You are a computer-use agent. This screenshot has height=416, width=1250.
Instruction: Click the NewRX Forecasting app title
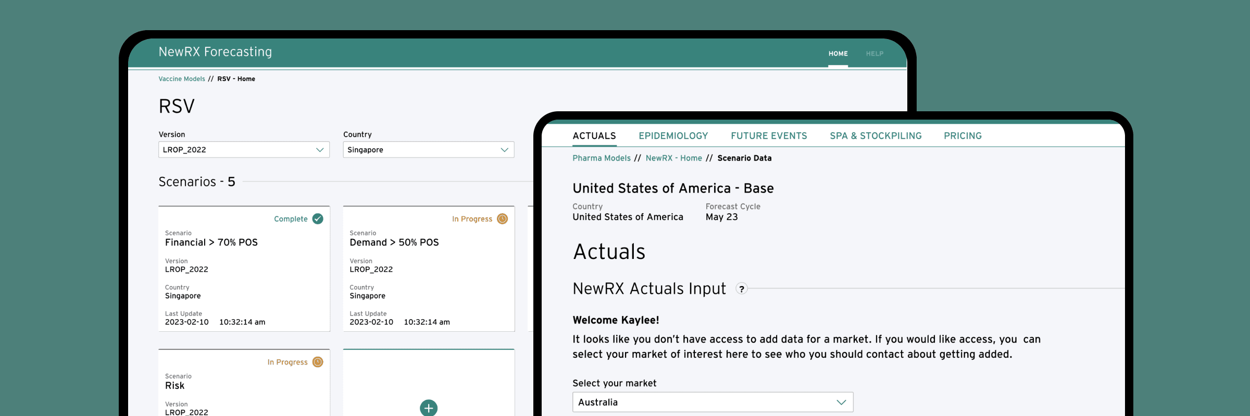[215, 52]
